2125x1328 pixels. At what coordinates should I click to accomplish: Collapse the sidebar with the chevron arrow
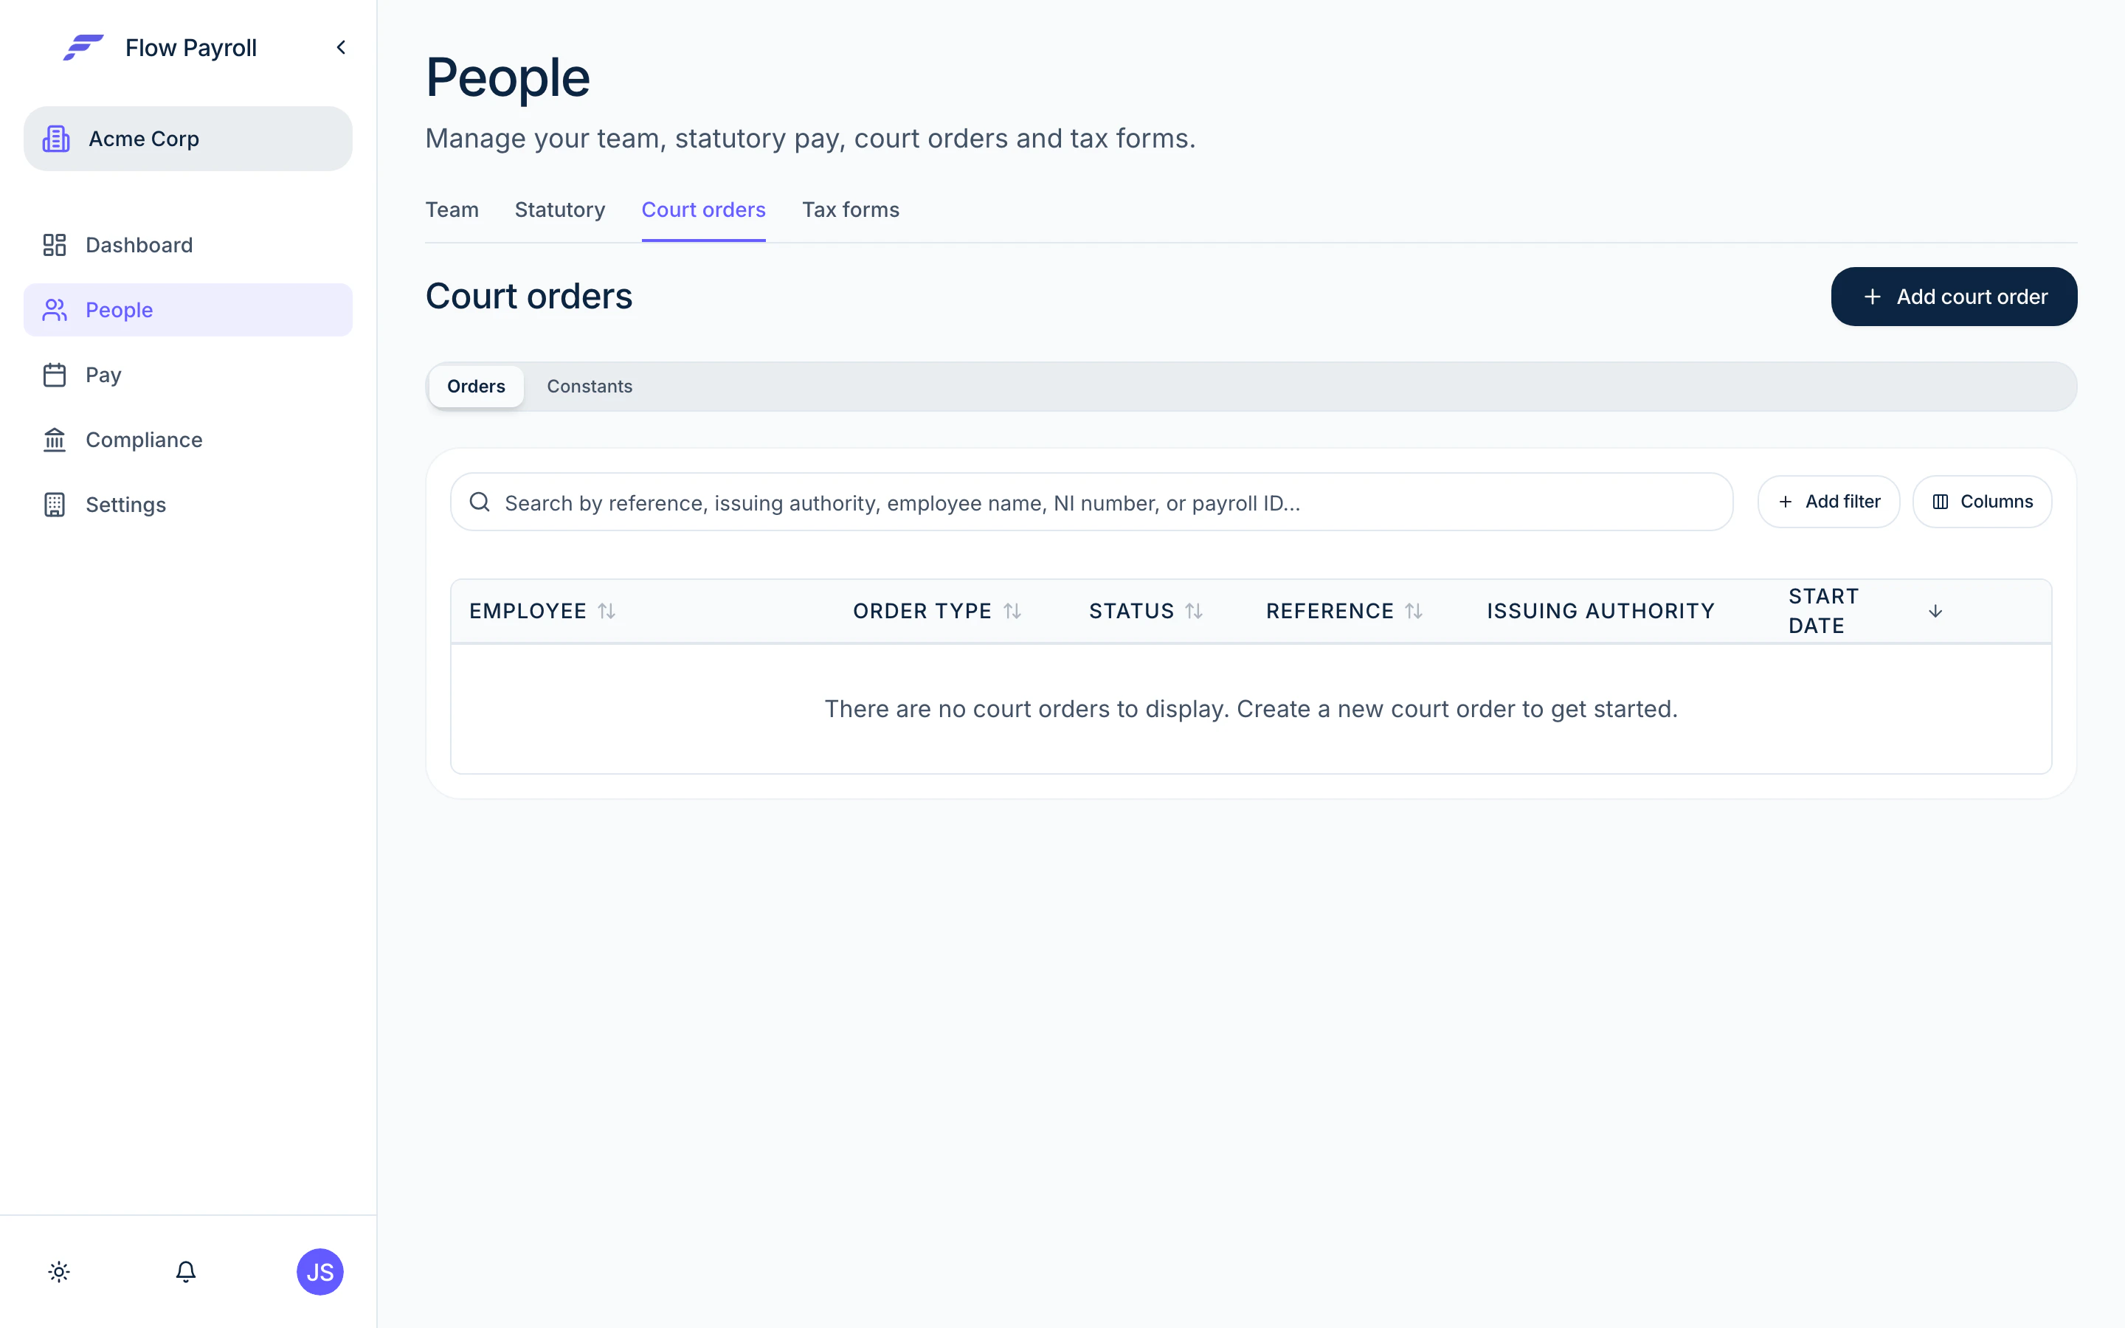tap(341, 47)
